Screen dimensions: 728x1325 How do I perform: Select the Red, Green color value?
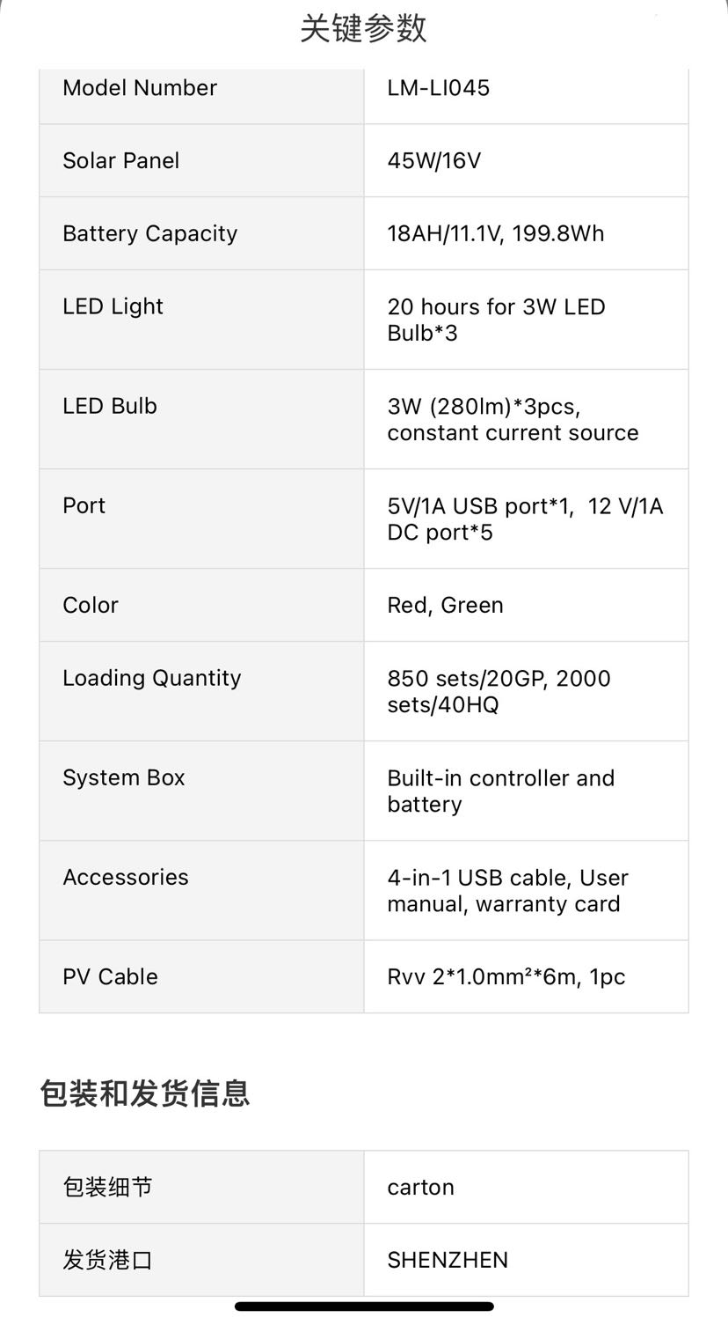coord(445,606)
